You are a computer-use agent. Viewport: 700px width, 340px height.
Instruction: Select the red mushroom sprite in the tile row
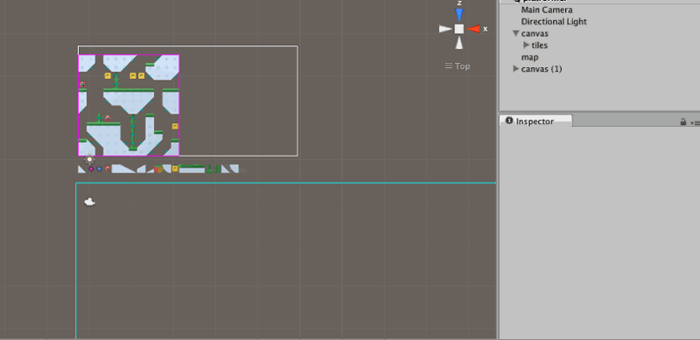[108, 169]
